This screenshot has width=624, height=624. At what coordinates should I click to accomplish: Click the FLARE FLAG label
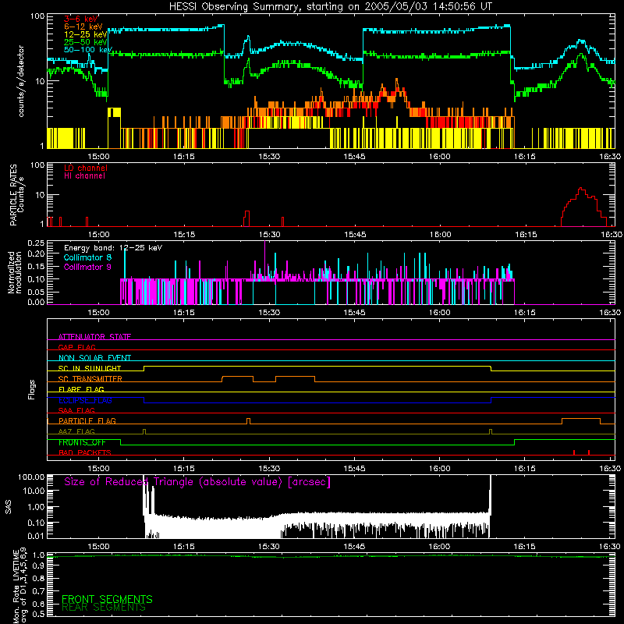(81, 389)
